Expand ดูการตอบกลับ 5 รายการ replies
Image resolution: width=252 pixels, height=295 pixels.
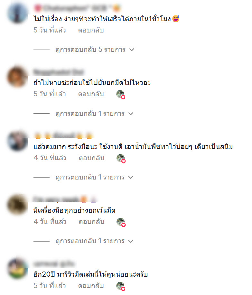95,50
